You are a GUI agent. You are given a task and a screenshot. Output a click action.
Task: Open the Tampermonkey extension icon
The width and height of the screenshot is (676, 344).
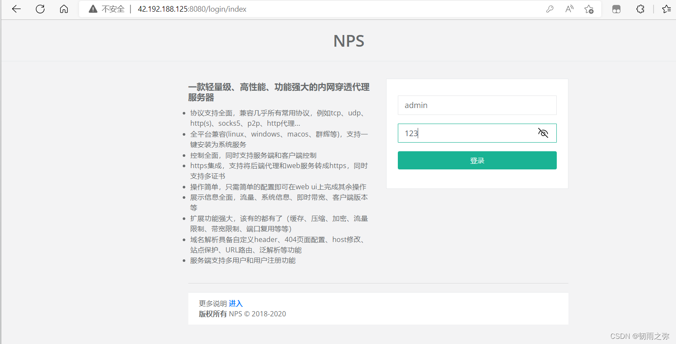616,9
